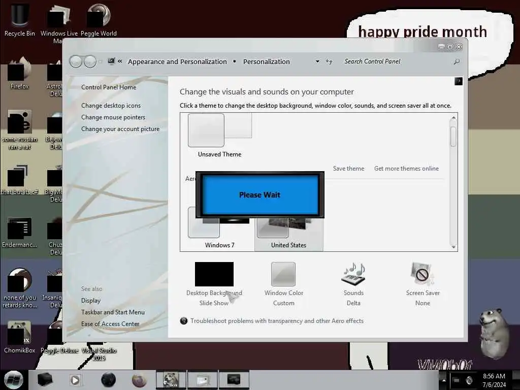Open Screen Saver None settings
This screenshot has width=520, height=390.
point(423,284)
